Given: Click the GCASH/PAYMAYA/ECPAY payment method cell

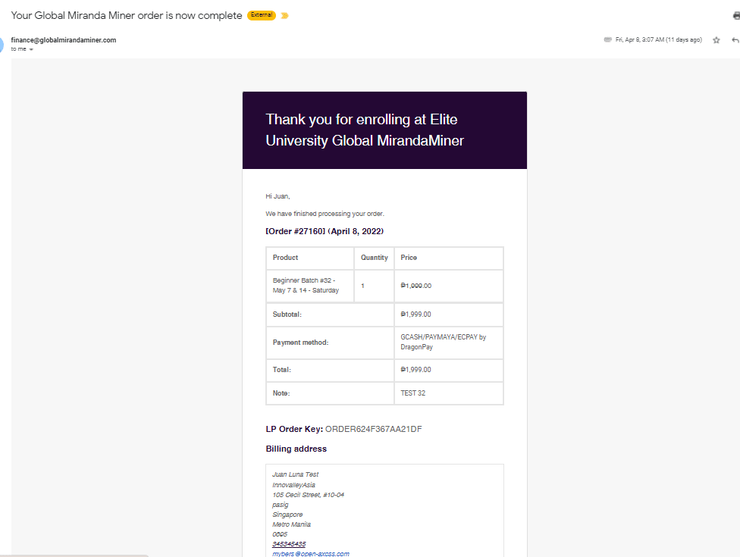Looking at the screenshot, I should click(447, 342).
